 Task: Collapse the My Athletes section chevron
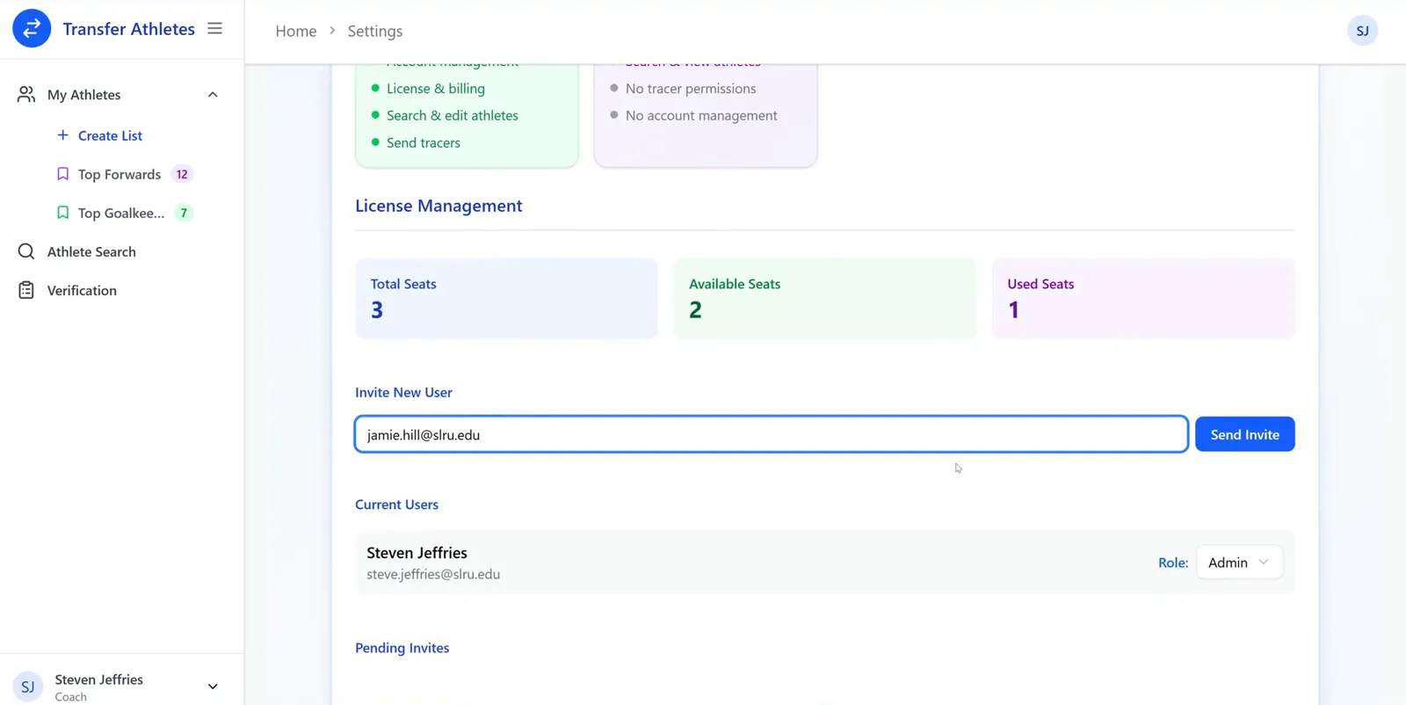coord(213,94)
